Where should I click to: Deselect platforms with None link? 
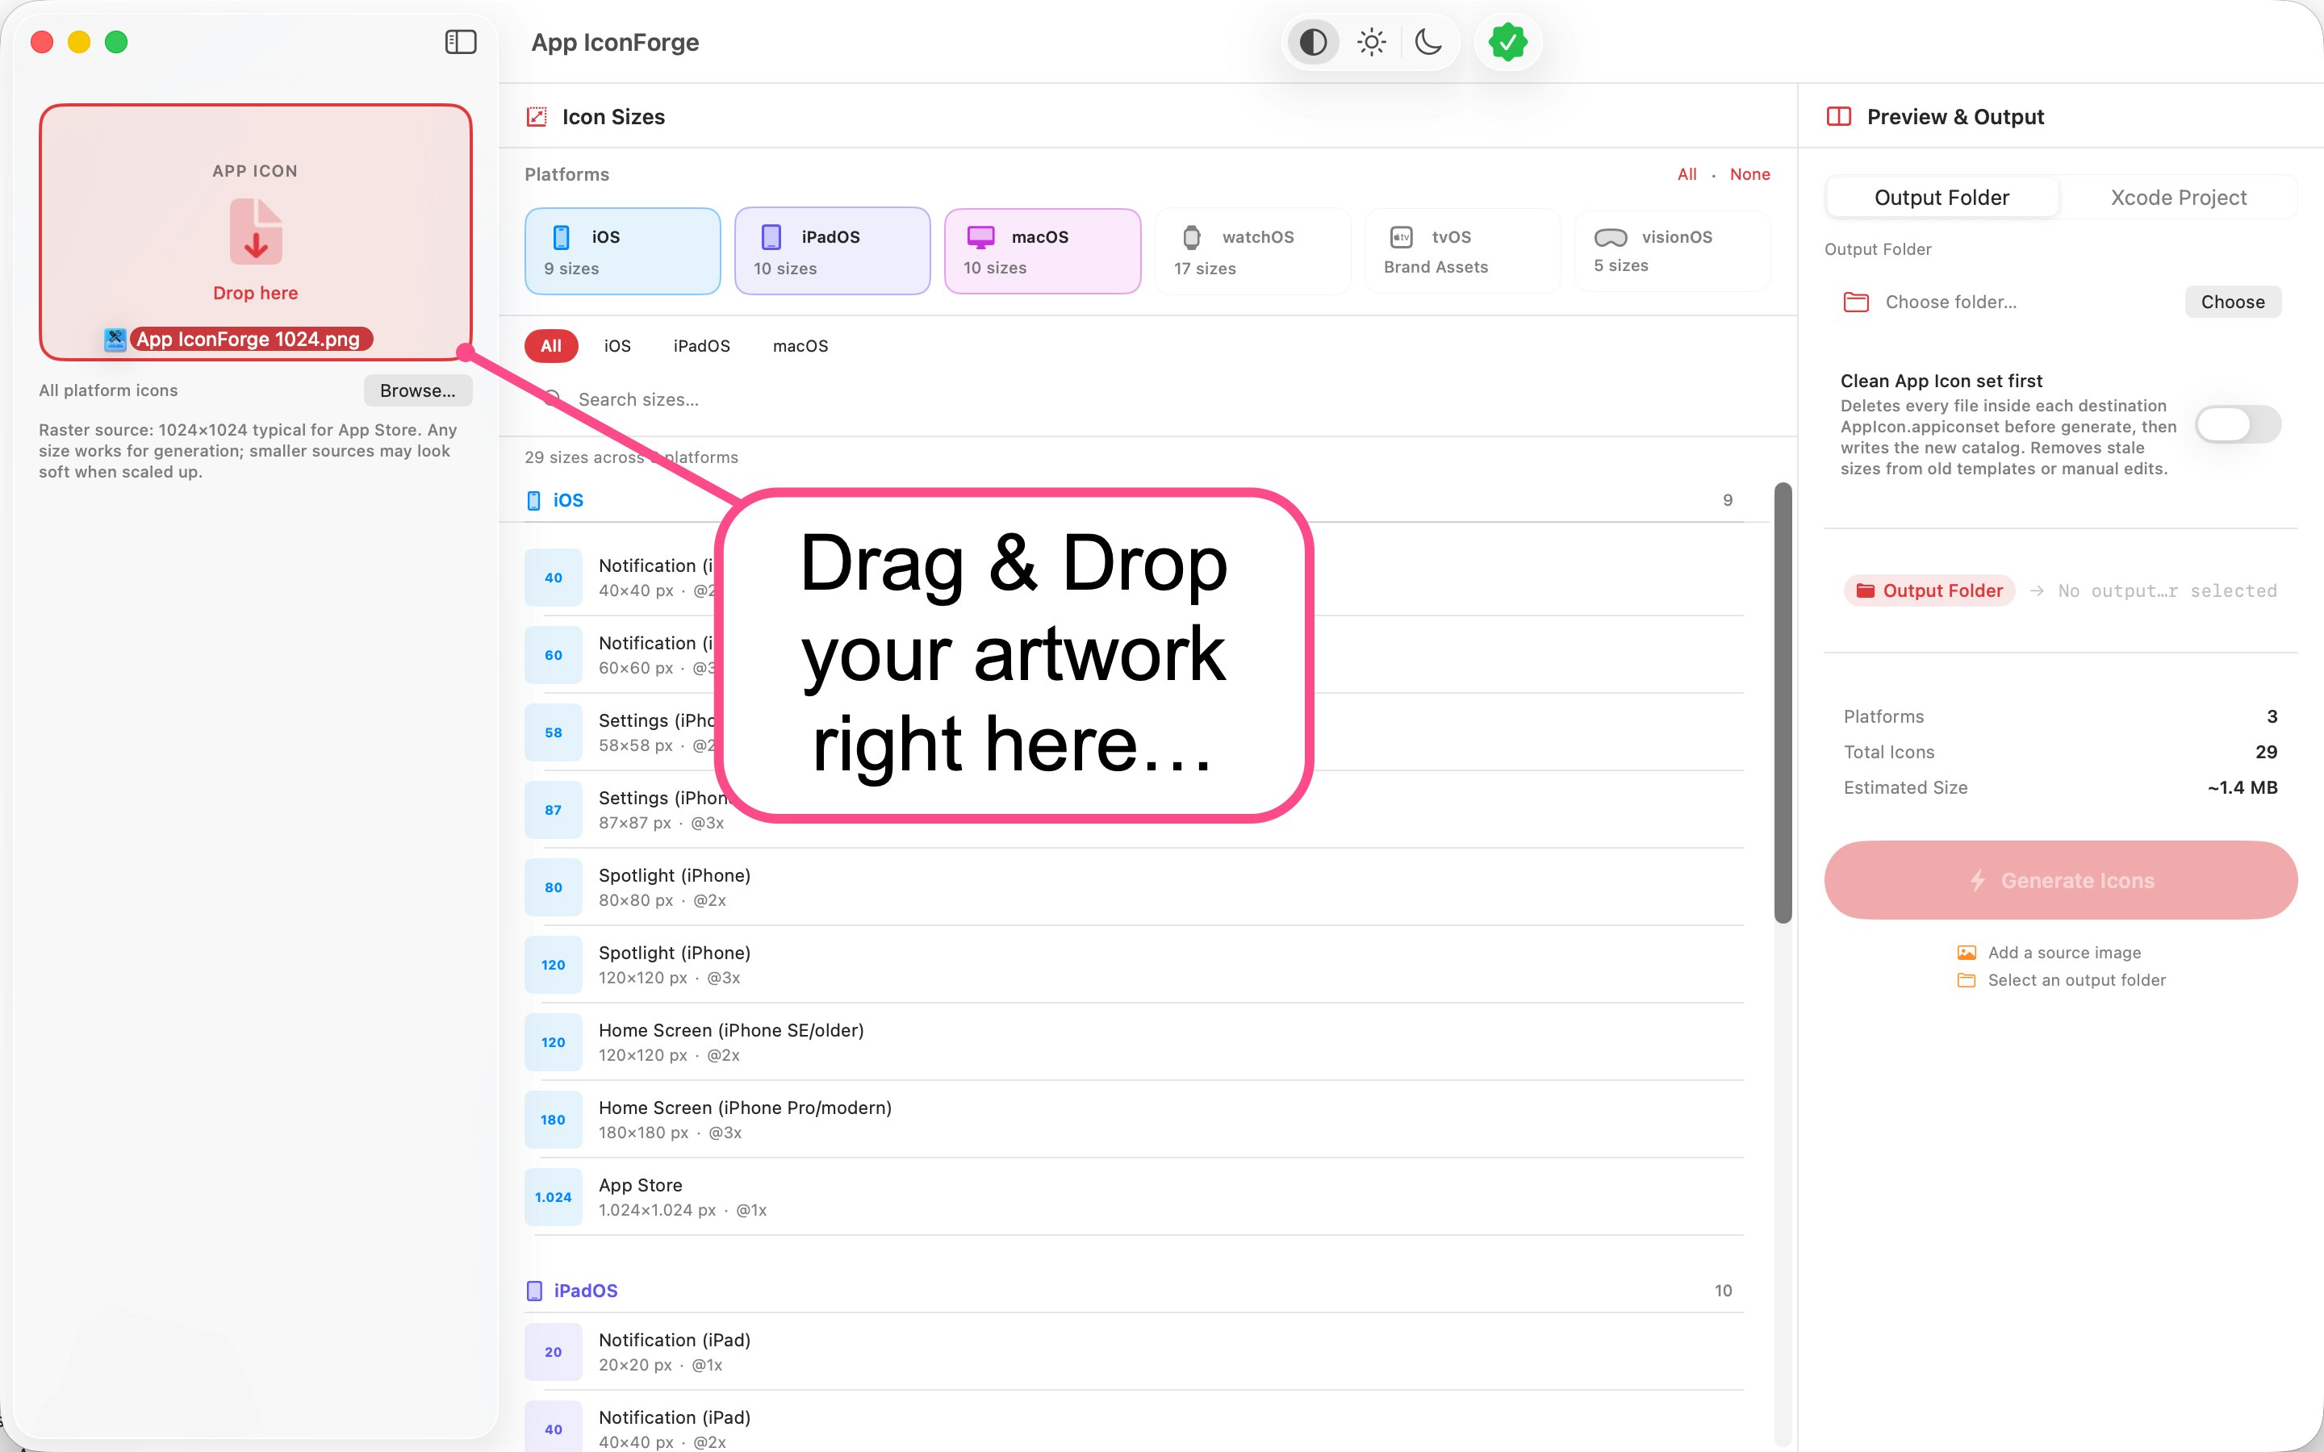click(x=1749, y=175)
